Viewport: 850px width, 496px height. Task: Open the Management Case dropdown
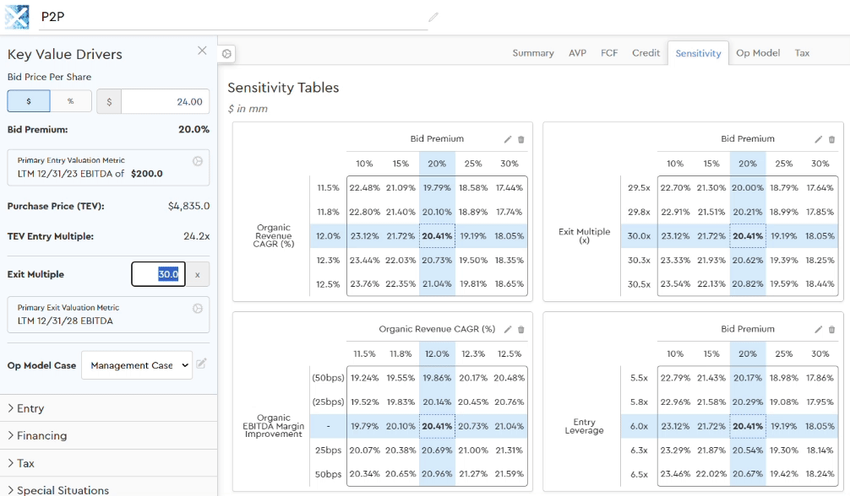point(137,365)
